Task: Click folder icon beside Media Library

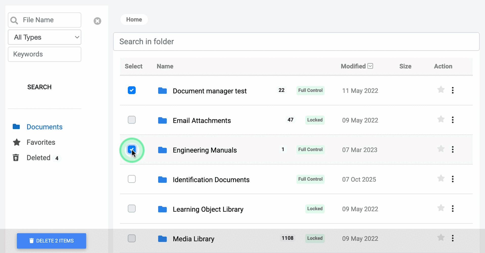Action: point(162,239)
